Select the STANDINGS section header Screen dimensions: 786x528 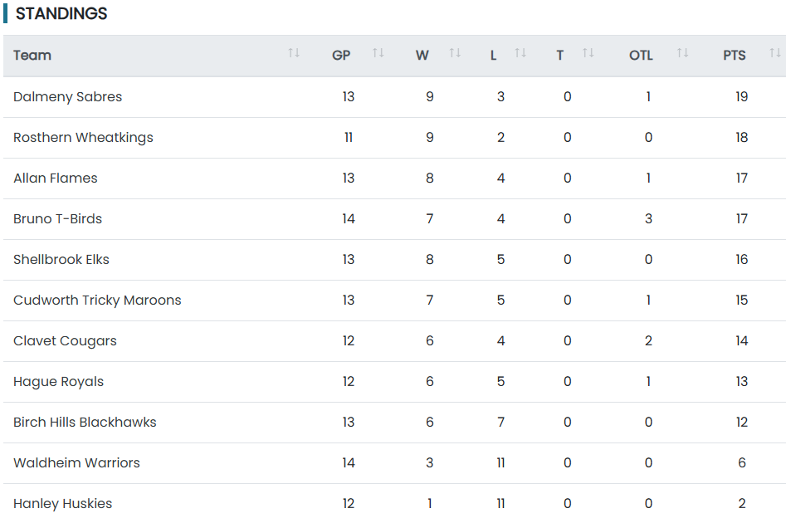click(x=61, y=13)
